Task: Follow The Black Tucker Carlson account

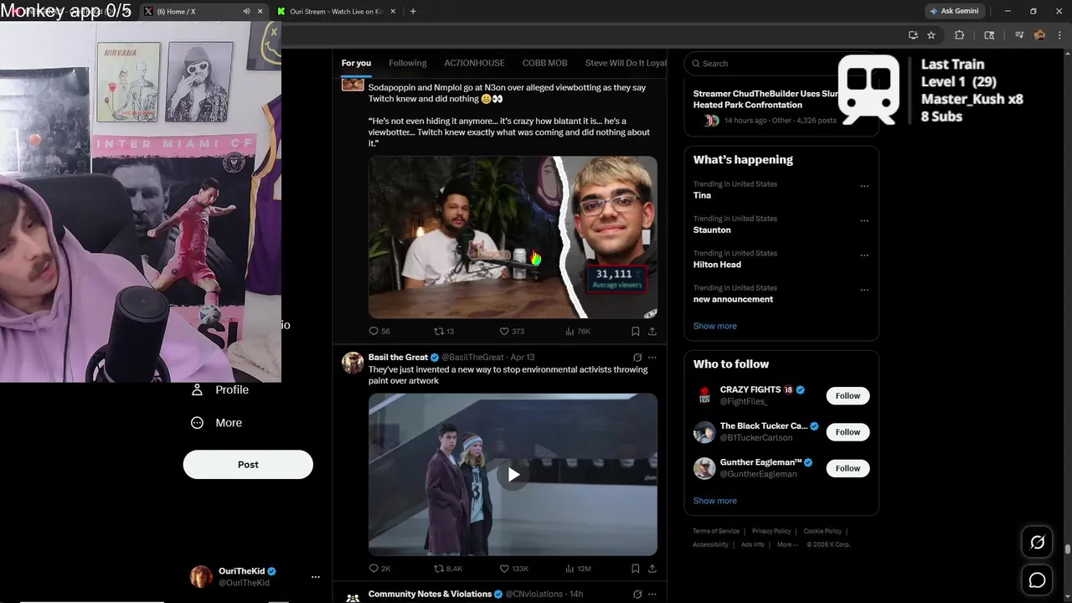Action: [x=848, y=432]
